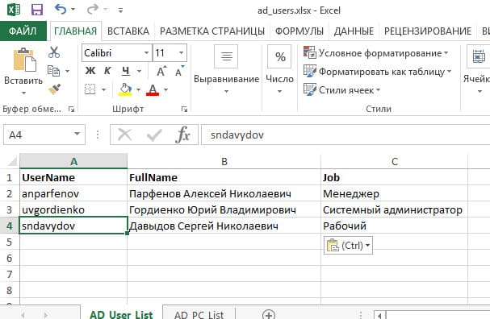Undo the last action
The image size is (490, 319).
(x=61, y=10)
